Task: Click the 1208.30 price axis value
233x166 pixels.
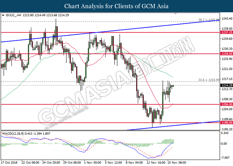Action: (x=227, y=99)
